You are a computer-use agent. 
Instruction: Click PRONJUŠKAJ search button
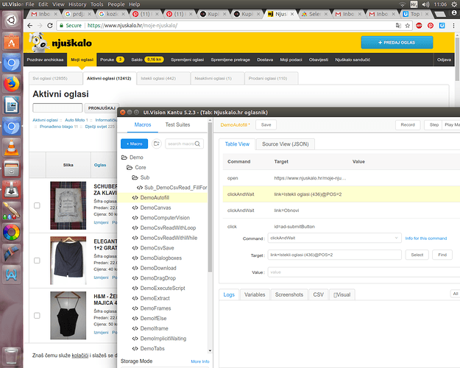(102, 108)
